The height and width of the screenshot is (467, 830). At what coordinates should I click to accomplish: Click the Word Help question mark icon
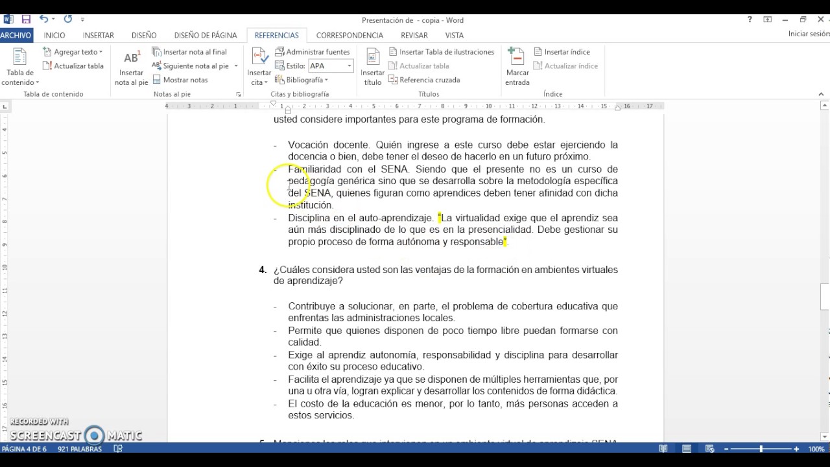click(x=750, y=19)
